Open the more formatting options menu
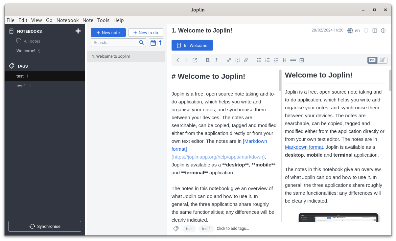 click(293, 60)
